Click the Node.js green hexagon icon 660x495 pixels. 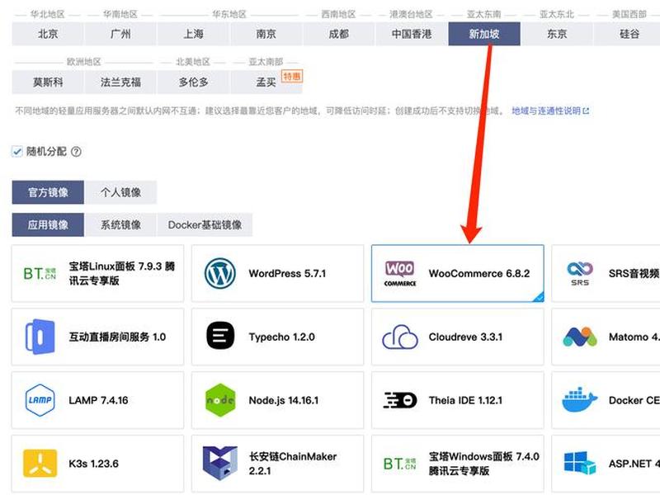click(220, 400)
